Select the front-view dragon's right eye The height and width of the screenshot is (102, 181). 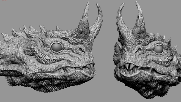click(158, 49)
